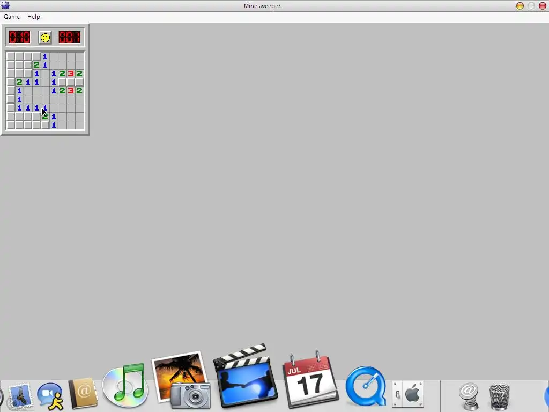Launch iMovie clapperboard icon in dock

(245, 376)
